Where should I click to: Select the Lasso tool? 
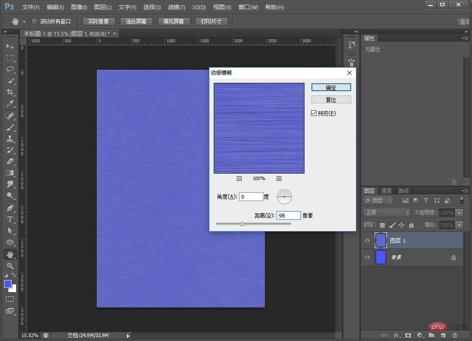click(10, 69)
